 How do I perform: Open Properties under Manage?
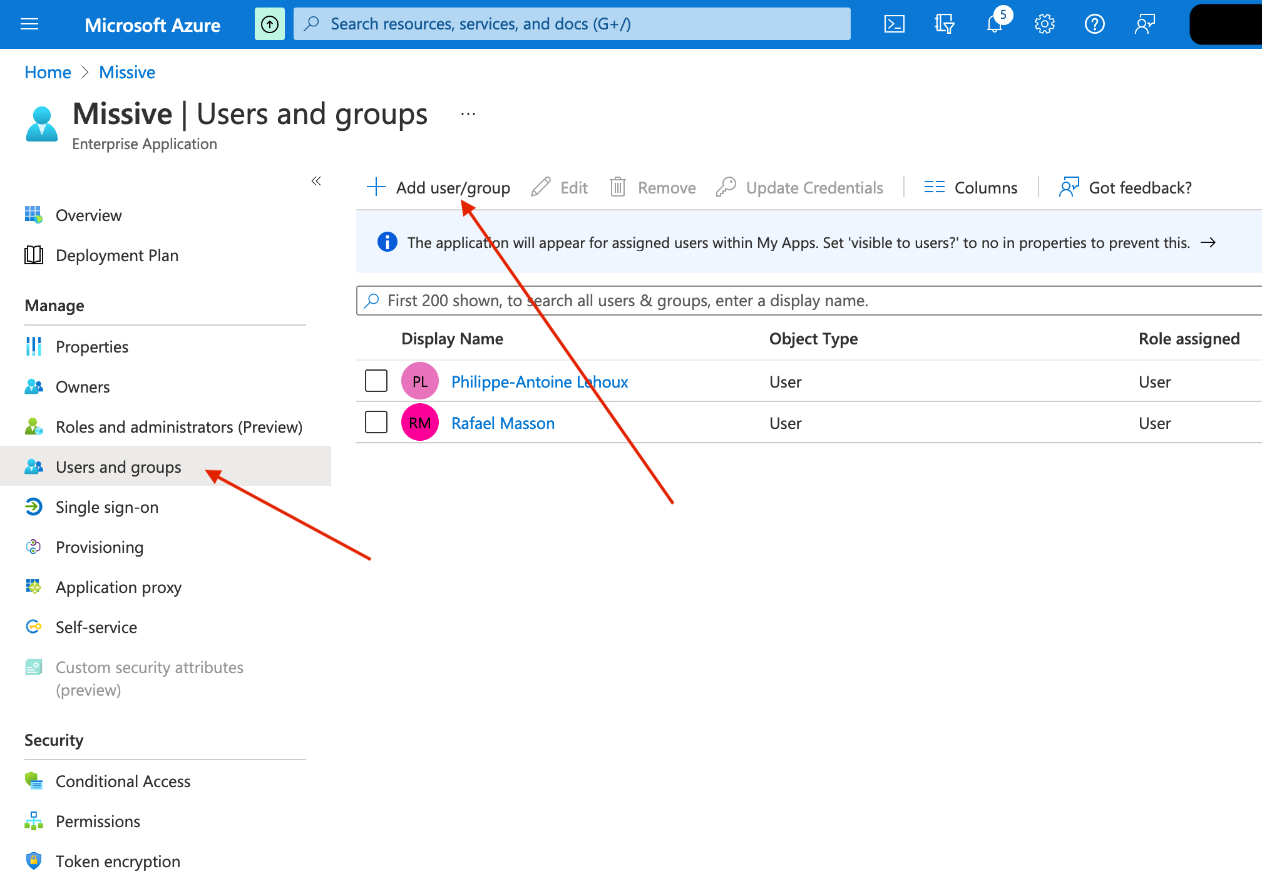(x=92, y=347)
